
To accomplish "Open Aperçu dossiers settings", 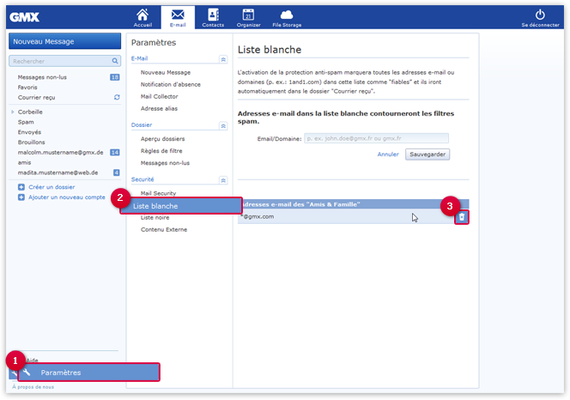I will [x=162, y=138].
